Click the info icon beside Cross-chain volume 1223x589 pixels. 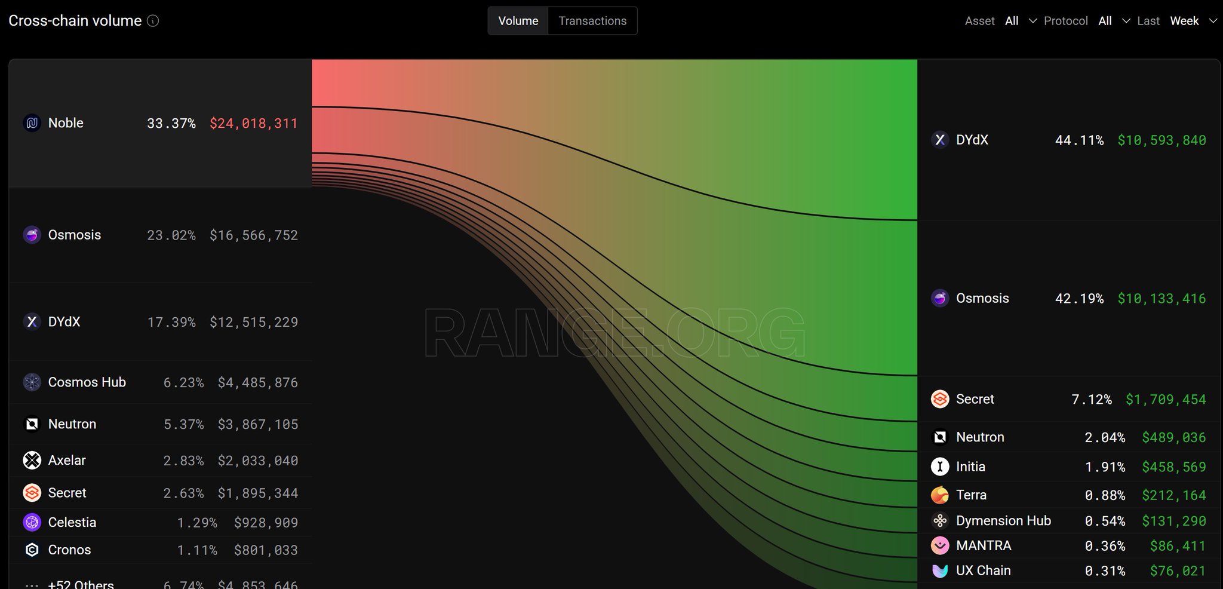(x=153, y=21)
